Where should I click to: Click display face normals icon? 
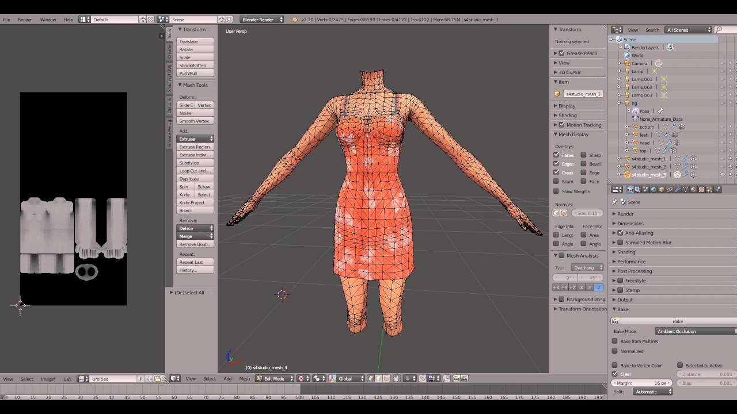click(564, 213)
